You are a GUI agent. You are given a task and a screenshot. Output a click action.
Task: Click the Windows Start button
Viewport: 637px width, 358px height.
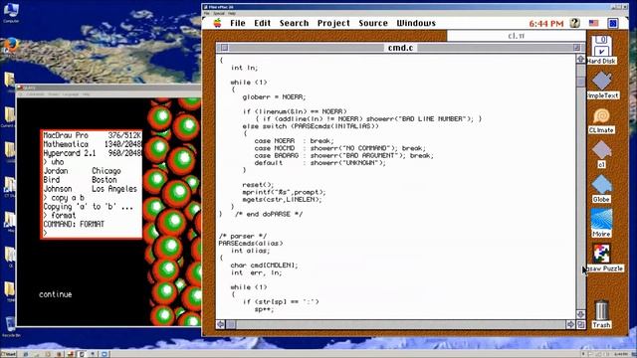(x=9, y=354)
